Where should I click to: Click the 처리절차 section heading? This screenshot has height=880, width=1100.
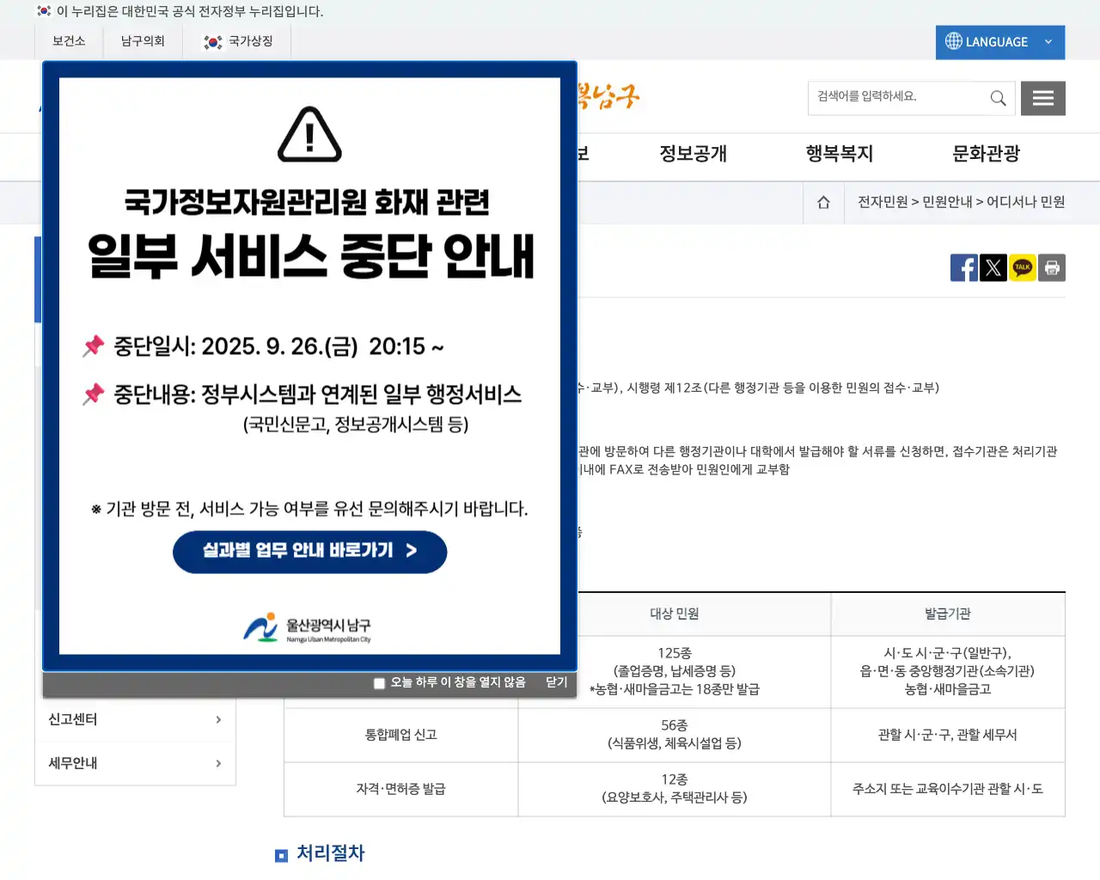331,853
